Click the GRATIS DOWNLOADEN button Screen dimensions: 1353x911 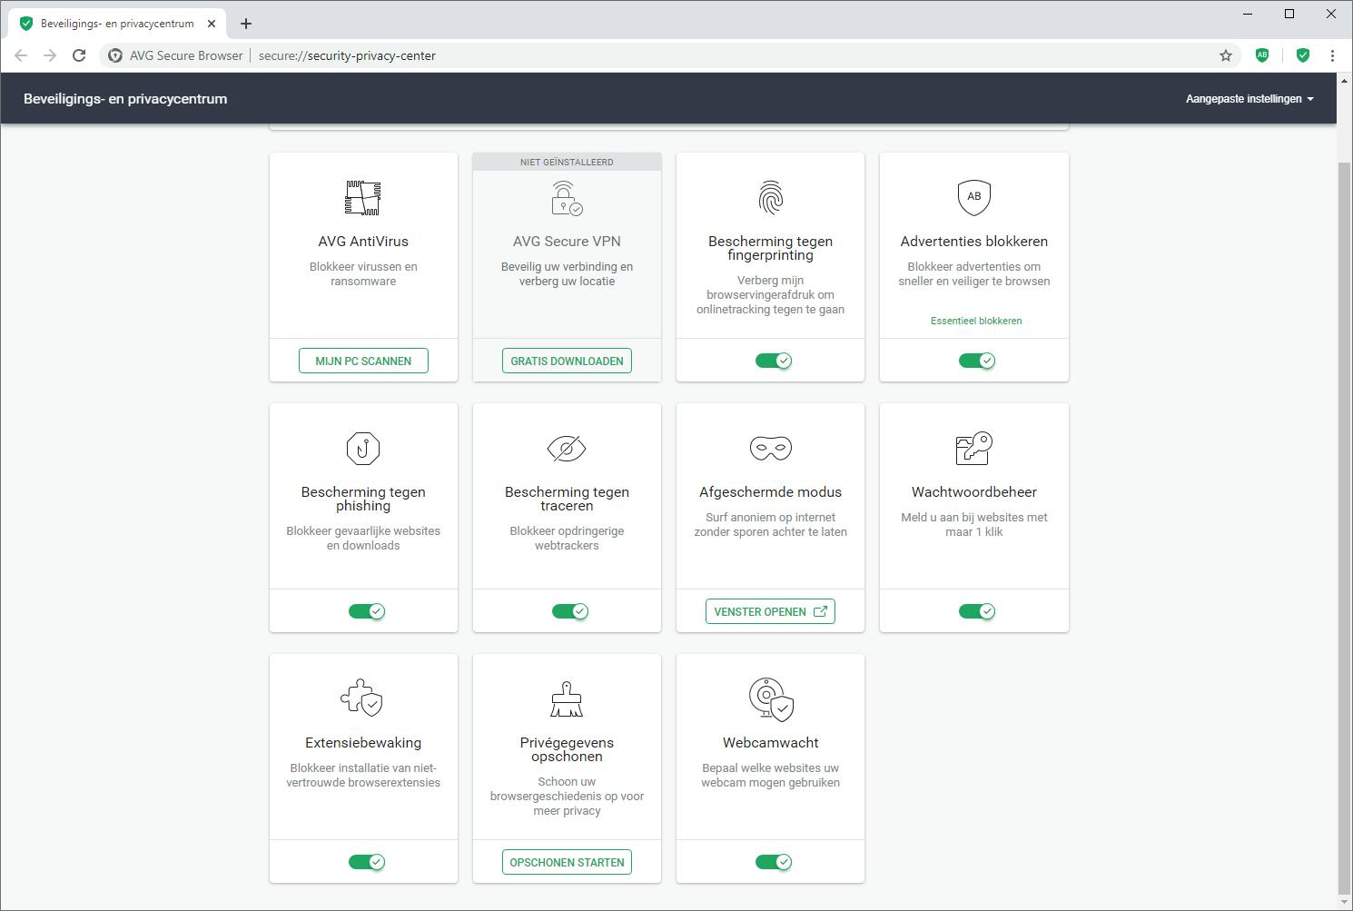(567, 361)
